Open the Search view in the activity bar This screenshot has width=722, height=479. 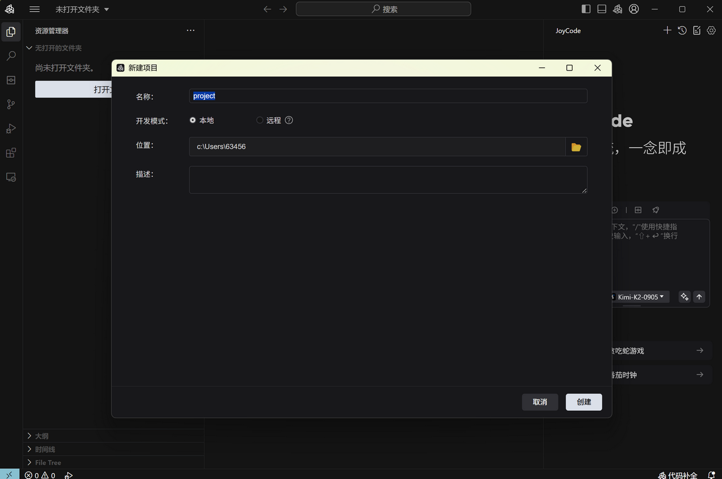tap(11, 56)
